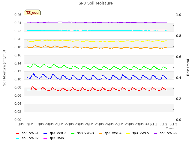The image size is (192, 144).
Task: Click the 0.18 soil moisture tick value
Action: (18, 47)
